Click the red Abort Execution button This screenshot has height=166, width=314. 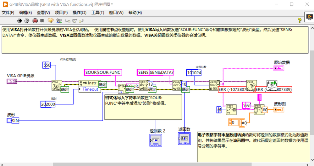(x=35, y=21)
